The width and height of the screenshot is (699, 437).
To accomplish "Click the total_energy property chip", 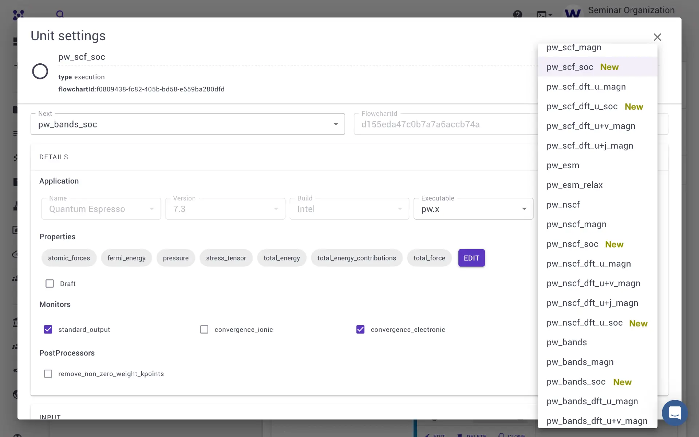I will point(281,258).
